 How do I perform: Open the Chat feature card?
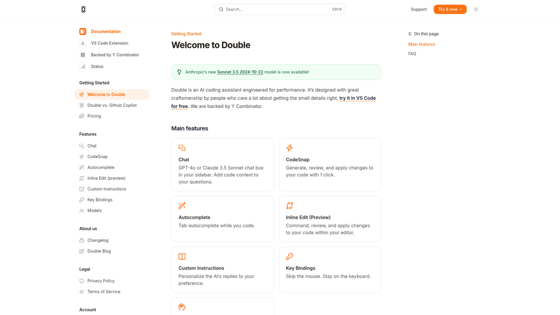[x=222, y=164]
